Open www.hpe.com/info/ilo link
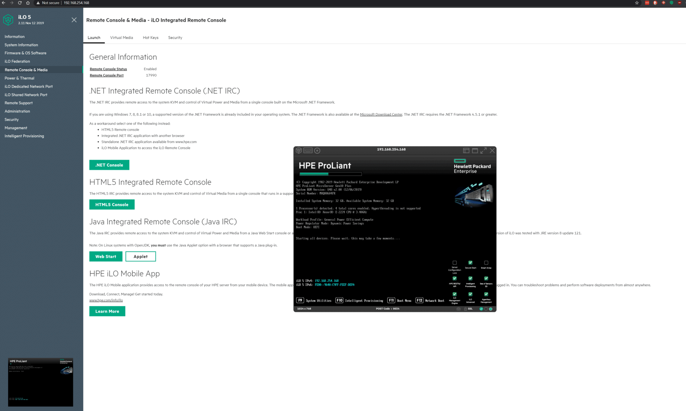Screen dimensions: 686x411 [x=106, y=300]
